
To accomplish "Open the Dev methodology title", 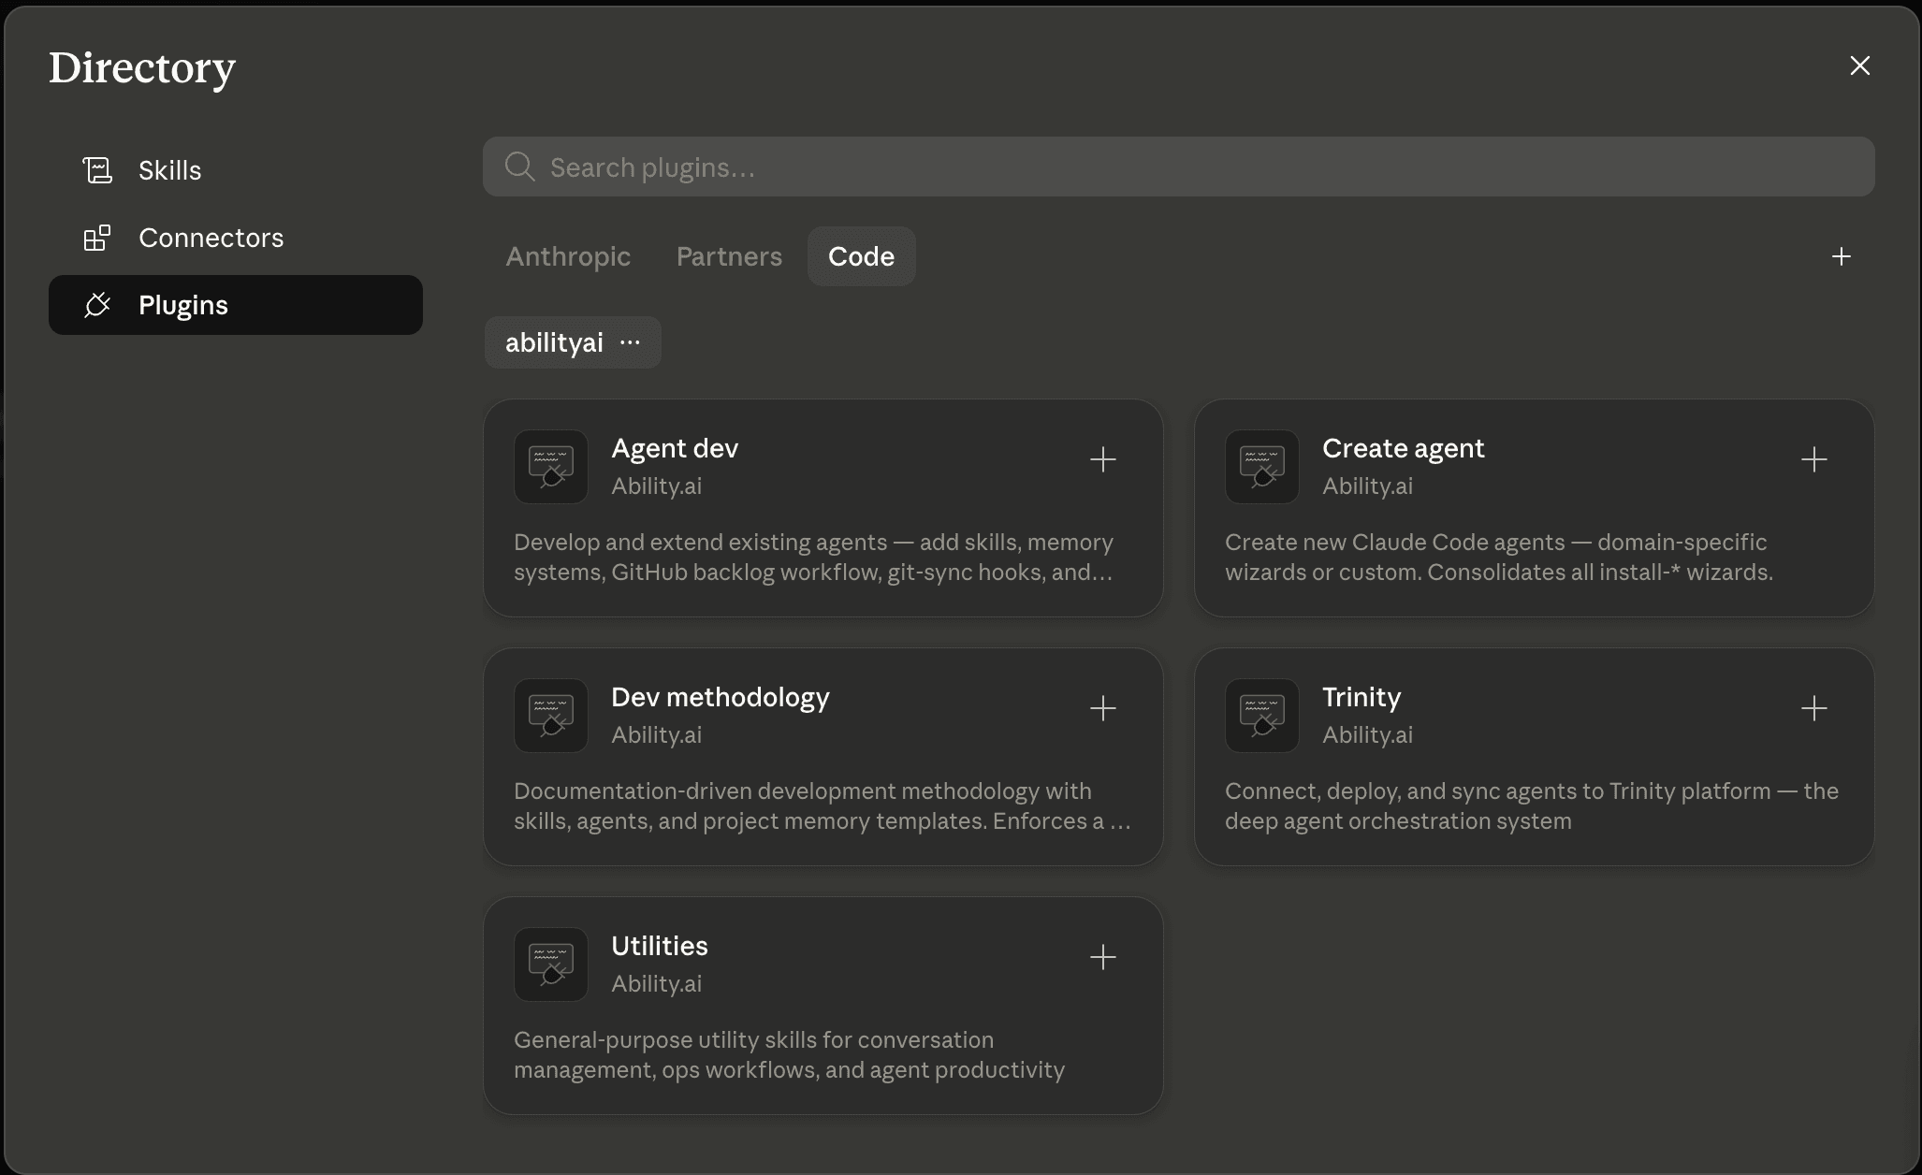I will [x=721, y=697].
